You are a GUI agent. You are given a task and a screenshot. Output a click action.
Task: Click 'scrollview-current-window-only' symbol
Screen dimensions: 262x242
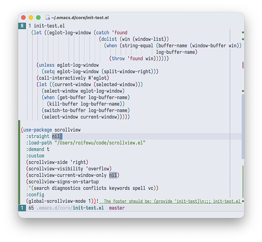67,175
